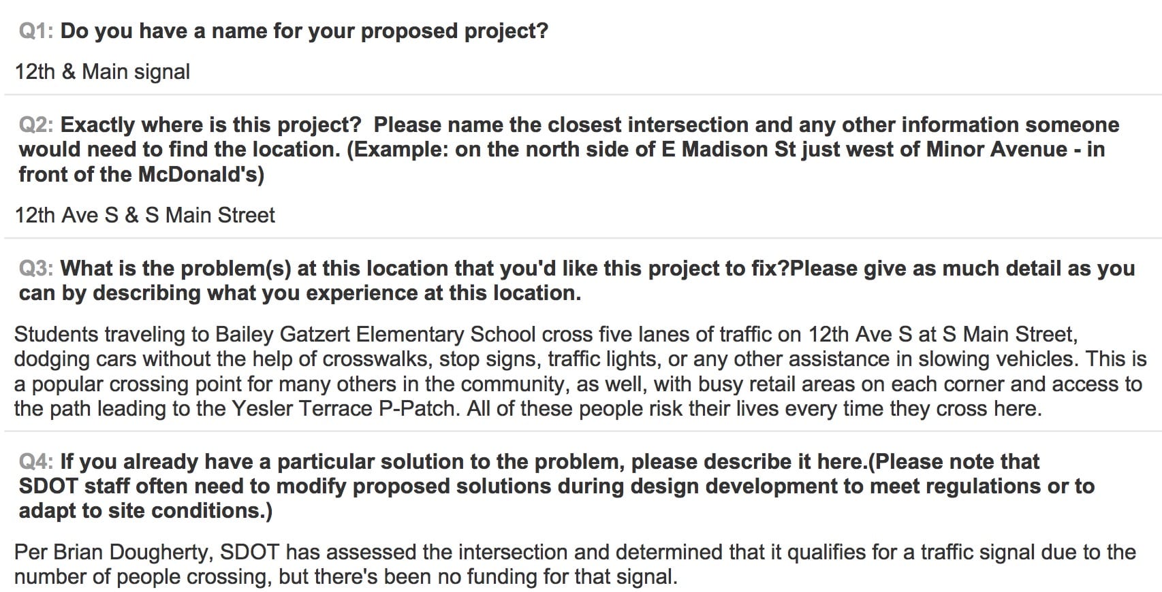Click the Q2 question number label
Image resolution: width=1162 pixels, height=592 pixels.
point(36,125)
